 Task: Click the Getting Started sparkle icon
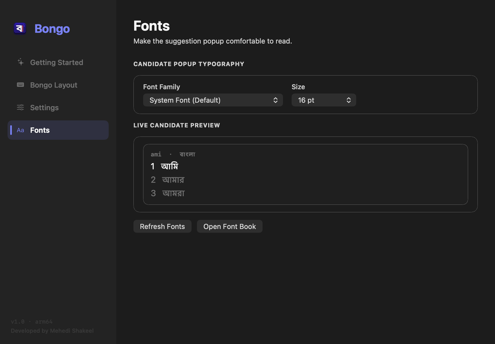click(x=20, y=62)
